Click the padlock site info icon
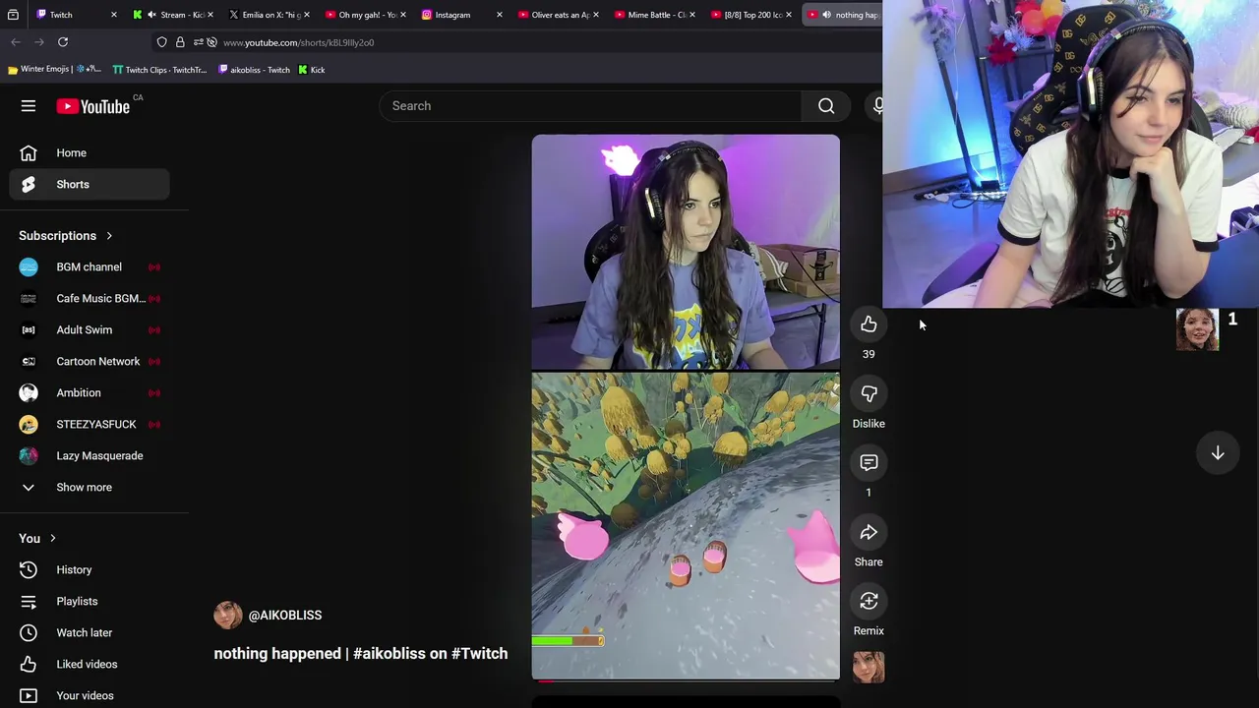 (x=180, y=42)
